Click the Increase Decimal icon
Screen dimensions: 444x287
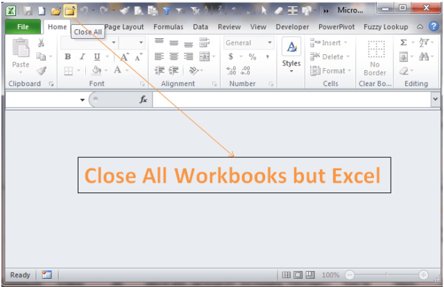tap(231, 70)
